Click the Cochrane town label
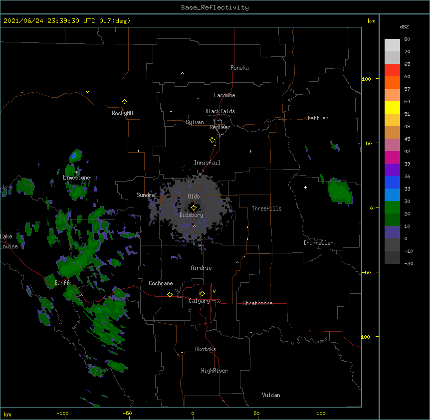 click(x=161, y=283)
